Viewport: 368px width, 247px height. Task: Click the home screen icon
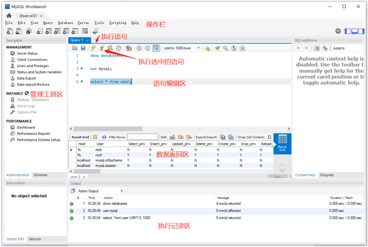click(9, 16)
